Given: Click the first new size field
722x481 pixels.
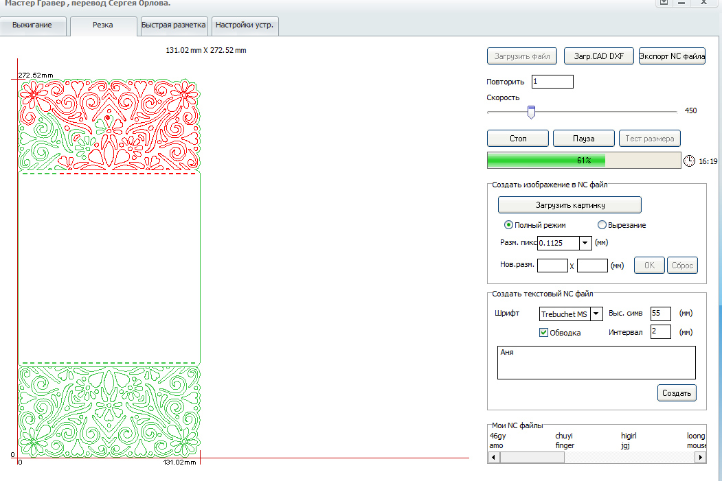Looking at the screenshot, I should click(x=552, y=266).
